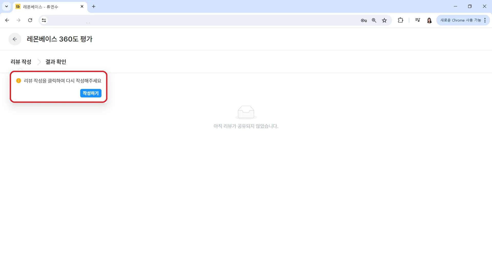Screen dimensions: 492x264
Task: Open the Chrome extensions puzzle icon
Action: tap(401, 20)
